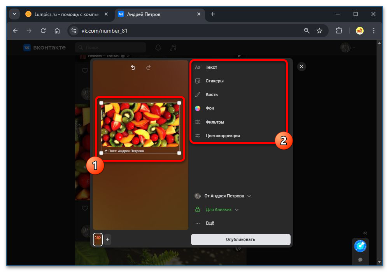This screenshot has height=272, width=389.
Task: Click the Aa text icon
Action: [198, 67]
